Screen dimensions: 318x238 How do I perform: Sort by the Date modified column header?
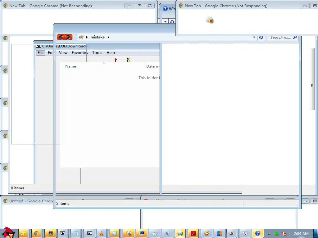point(153,66)
